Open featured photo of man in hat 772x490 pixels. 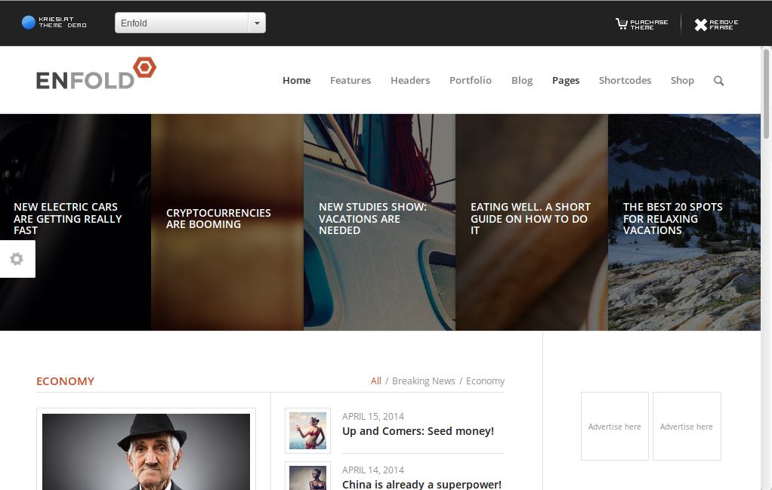coord(147,451)
